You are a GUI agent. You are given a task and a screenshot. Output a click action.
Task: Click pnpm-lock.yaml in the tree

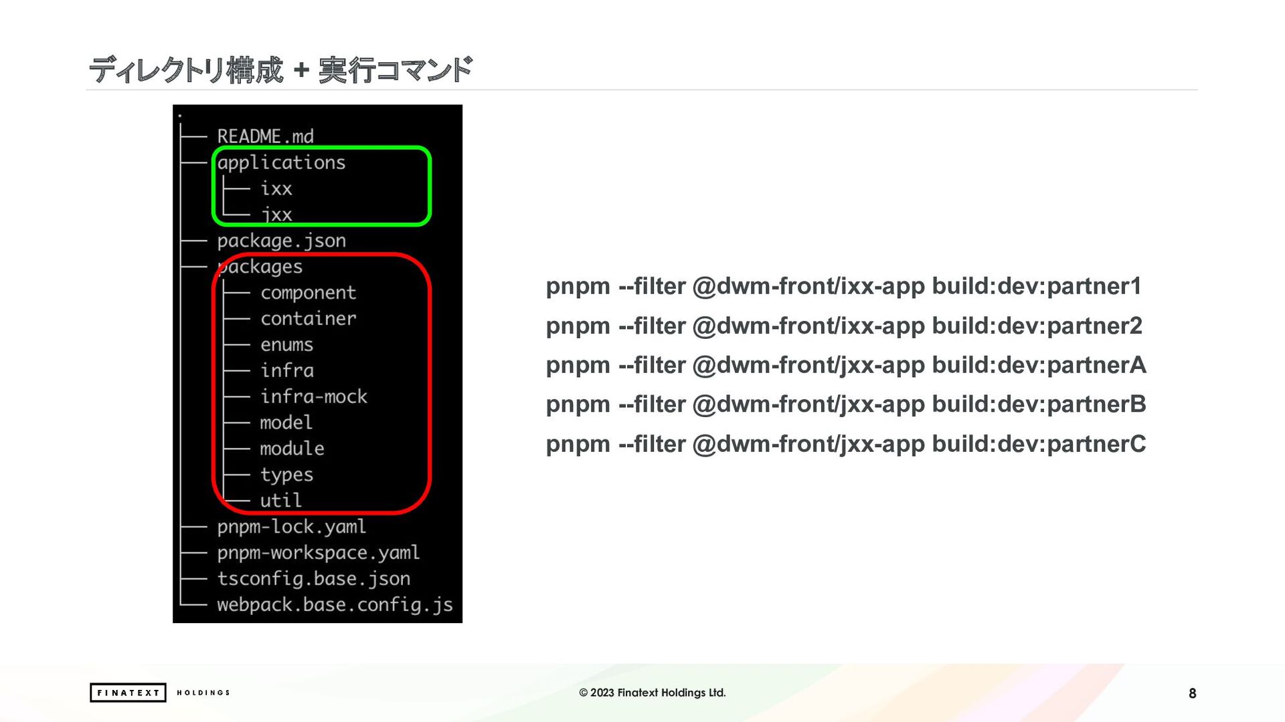pyautogui.click(x=292, y=527)
